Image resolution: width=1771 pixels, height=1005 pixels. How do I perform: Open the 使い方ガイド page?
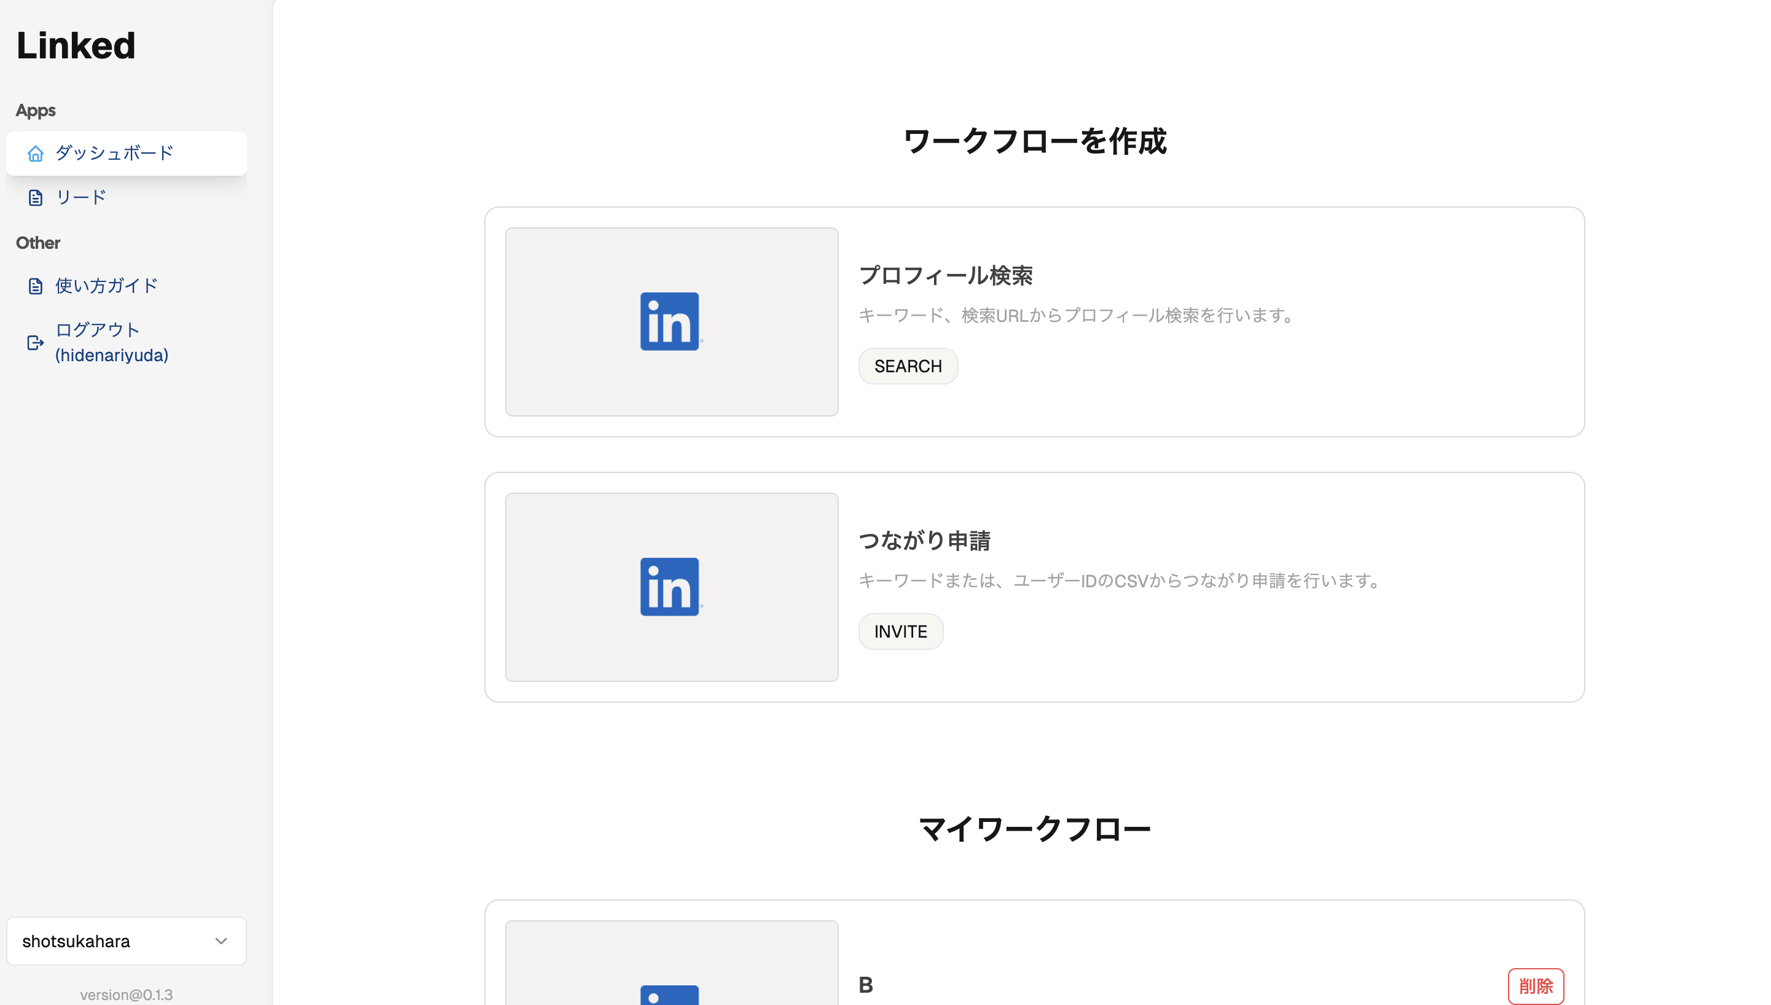pyautogui.click(x=106, y=286)
